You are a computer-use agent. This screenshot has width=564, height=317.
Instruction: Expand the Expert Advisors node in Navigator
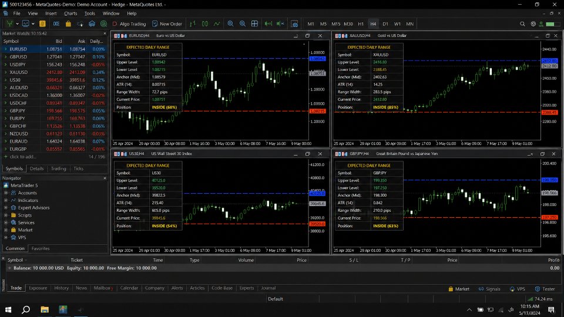(x=6, y=207)
